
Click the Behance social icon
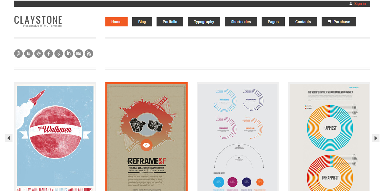79,53
